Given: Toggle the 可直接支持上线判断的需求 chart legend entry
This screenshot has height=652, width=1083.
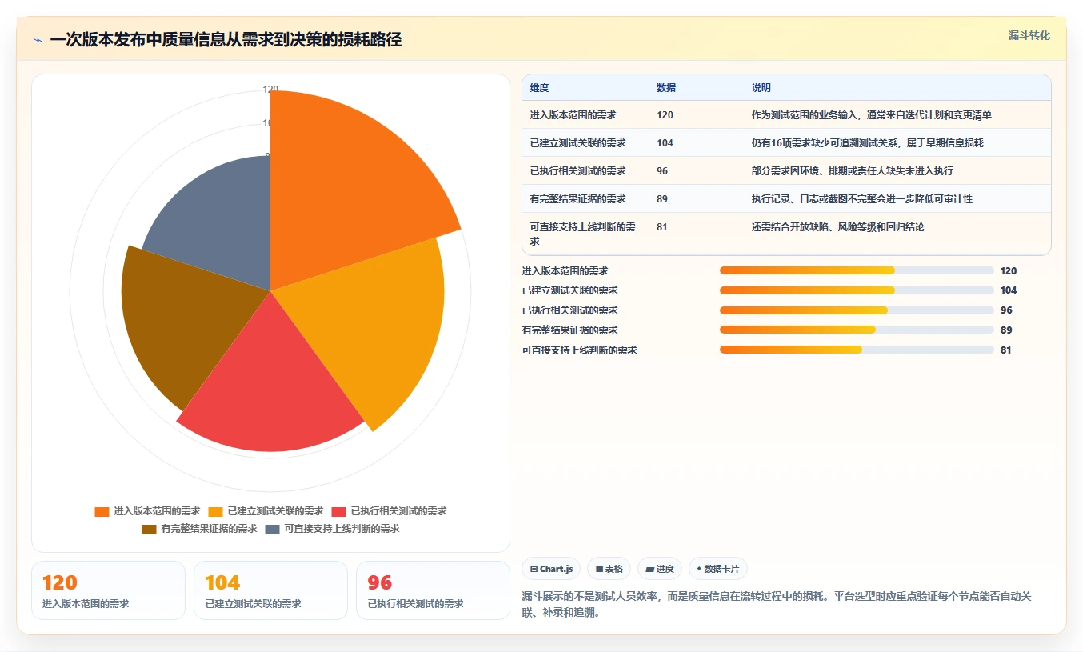Looking at the screenshot, I should coord(332,529).
